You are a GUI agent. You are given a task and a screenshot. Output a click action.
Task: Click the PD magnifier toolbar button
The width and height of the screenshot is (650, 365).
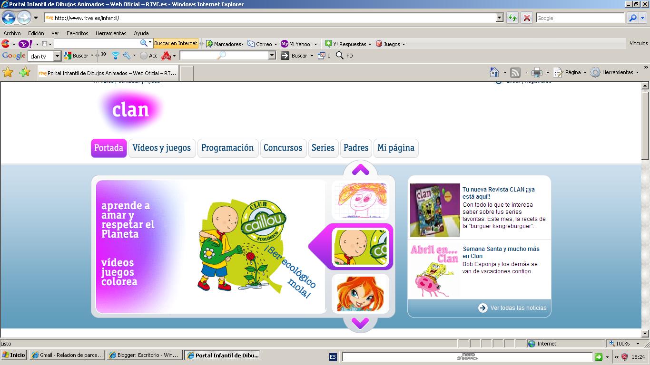tap(345, 56)
